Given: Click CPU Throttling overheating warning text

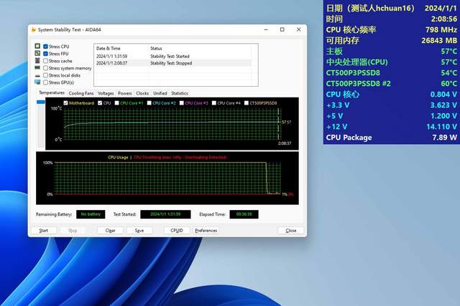Looking at the screenshot, I should point(180,158).
